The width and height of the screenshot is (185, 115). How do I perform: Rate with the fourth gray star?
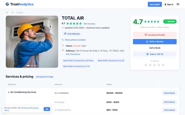pyautogui.click(x=159, y=65)
